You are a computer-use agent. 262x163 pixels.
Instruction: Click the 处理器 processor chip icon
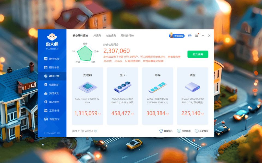click(x=87, y=87)
